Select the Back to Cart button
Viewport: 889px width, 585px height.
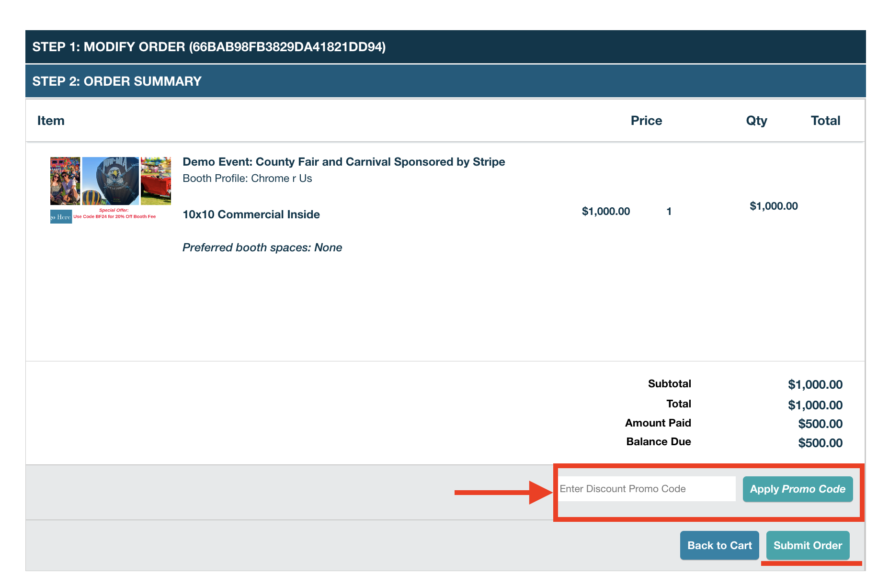point(719,545)
